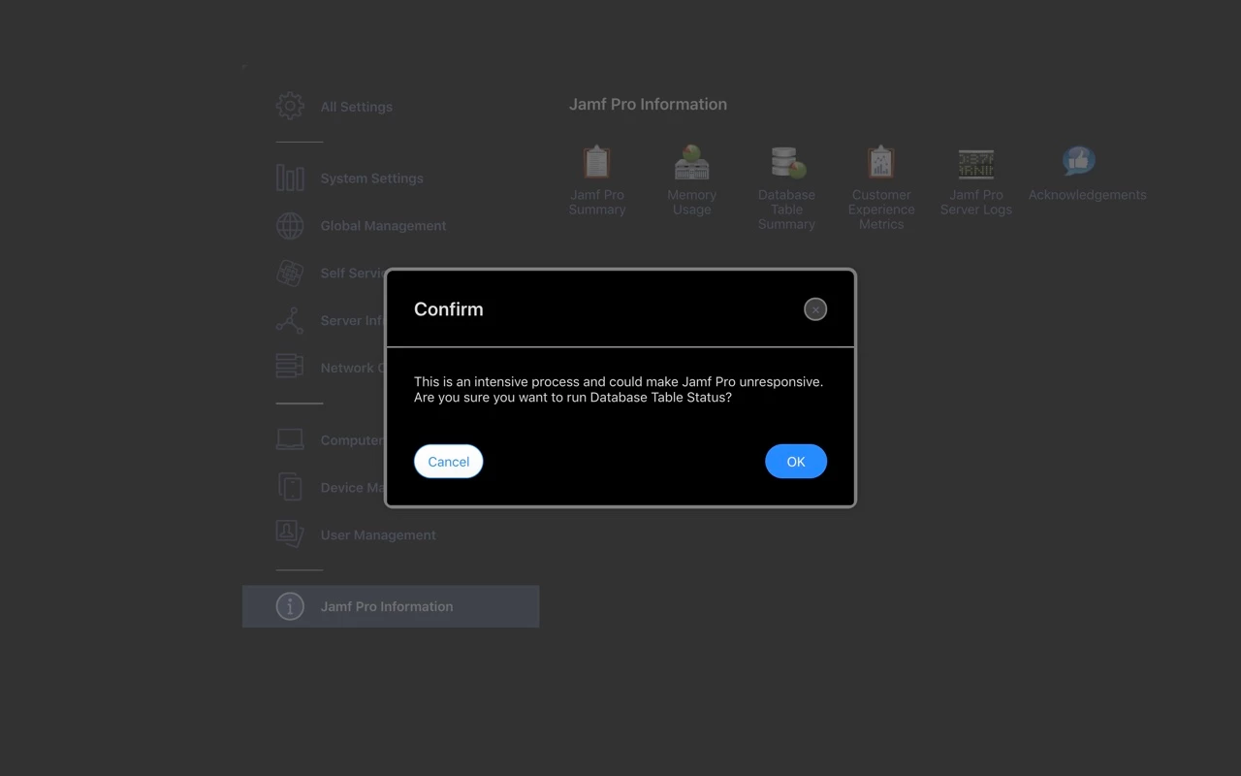Image resolution: width=1241 pixels, height=776 pixels.
Task: Click the User Management icon
Action: click(290, 533)
